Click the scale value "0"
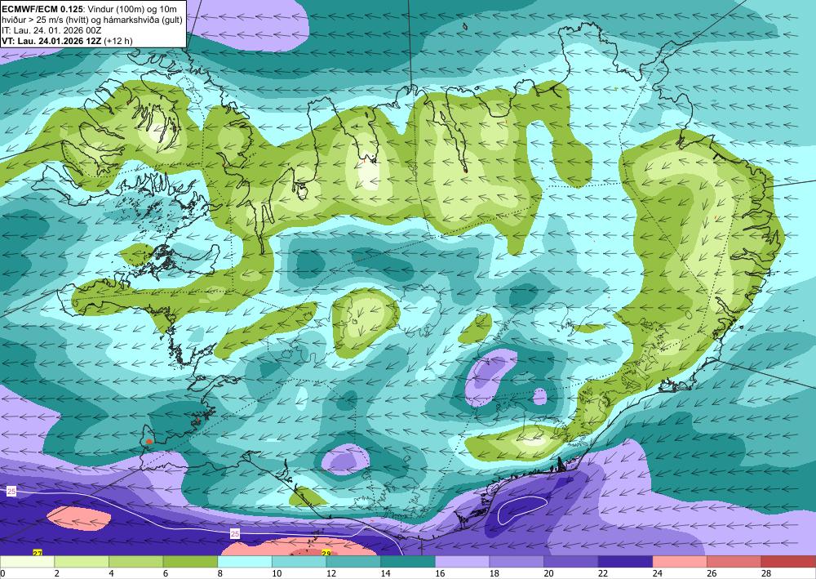 (x=2, y=574)
